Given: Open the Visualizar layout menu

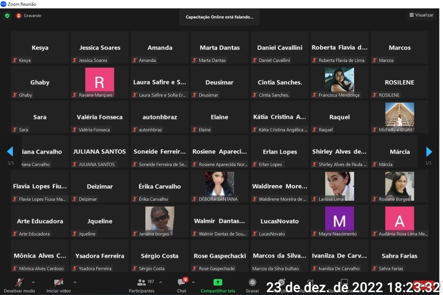Looking at the screenshot, I should (421, 15).
